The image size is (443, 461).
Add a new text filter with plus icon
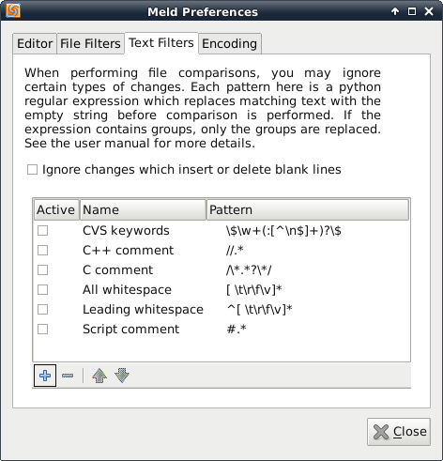45,376
